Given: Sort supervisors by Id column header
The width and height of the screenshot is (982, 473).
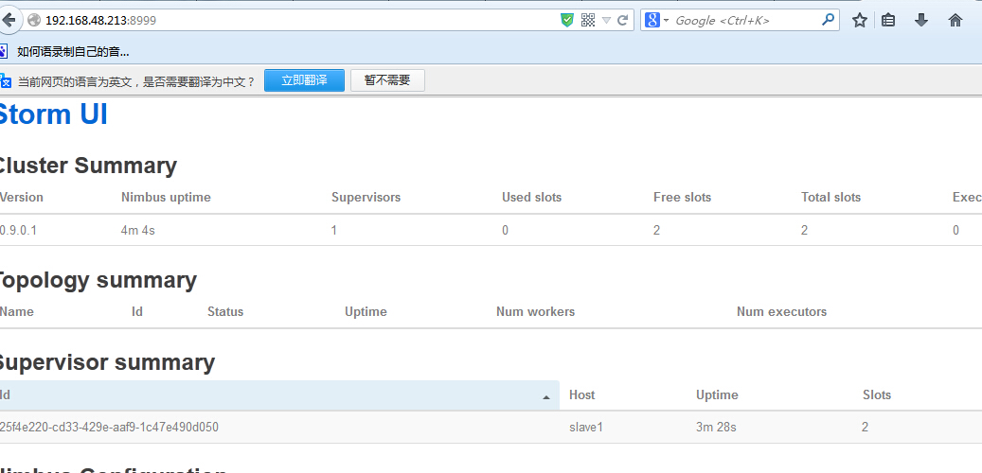Looking at the screenshot, I should coord(278,394).
